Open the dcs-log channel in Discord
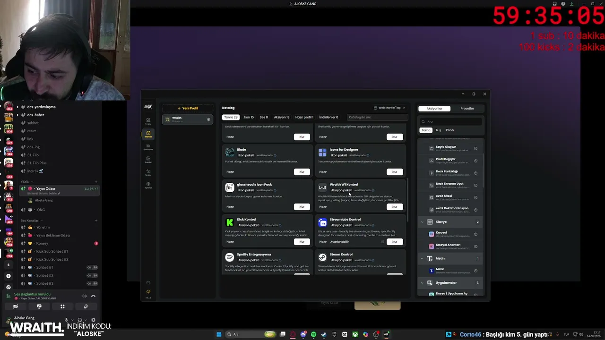 (x=60, y=147)
